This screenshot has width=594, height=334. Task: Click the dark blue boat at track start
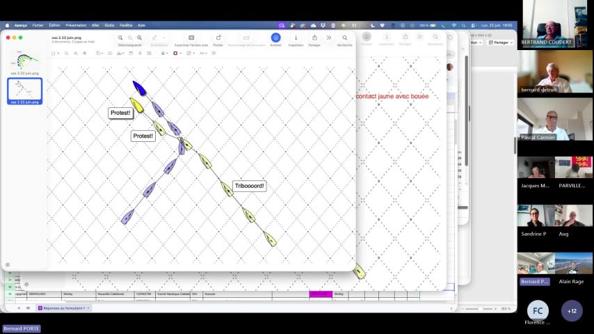(139, 88)
